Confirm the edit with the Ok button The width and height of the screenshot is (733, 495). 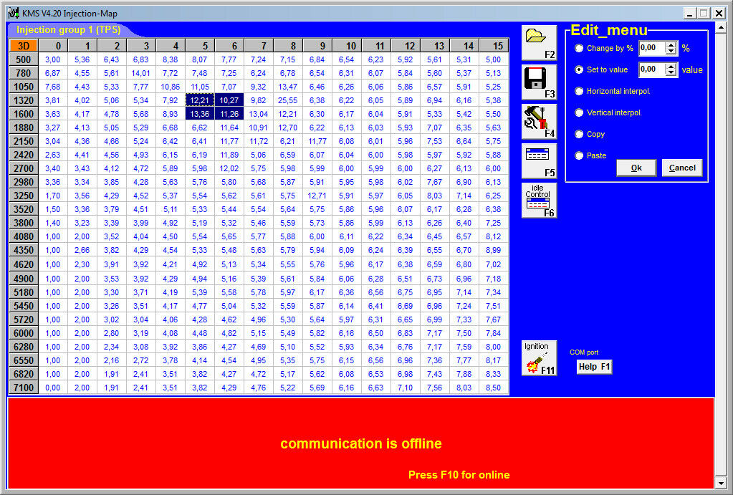click(x=636, y=168)
